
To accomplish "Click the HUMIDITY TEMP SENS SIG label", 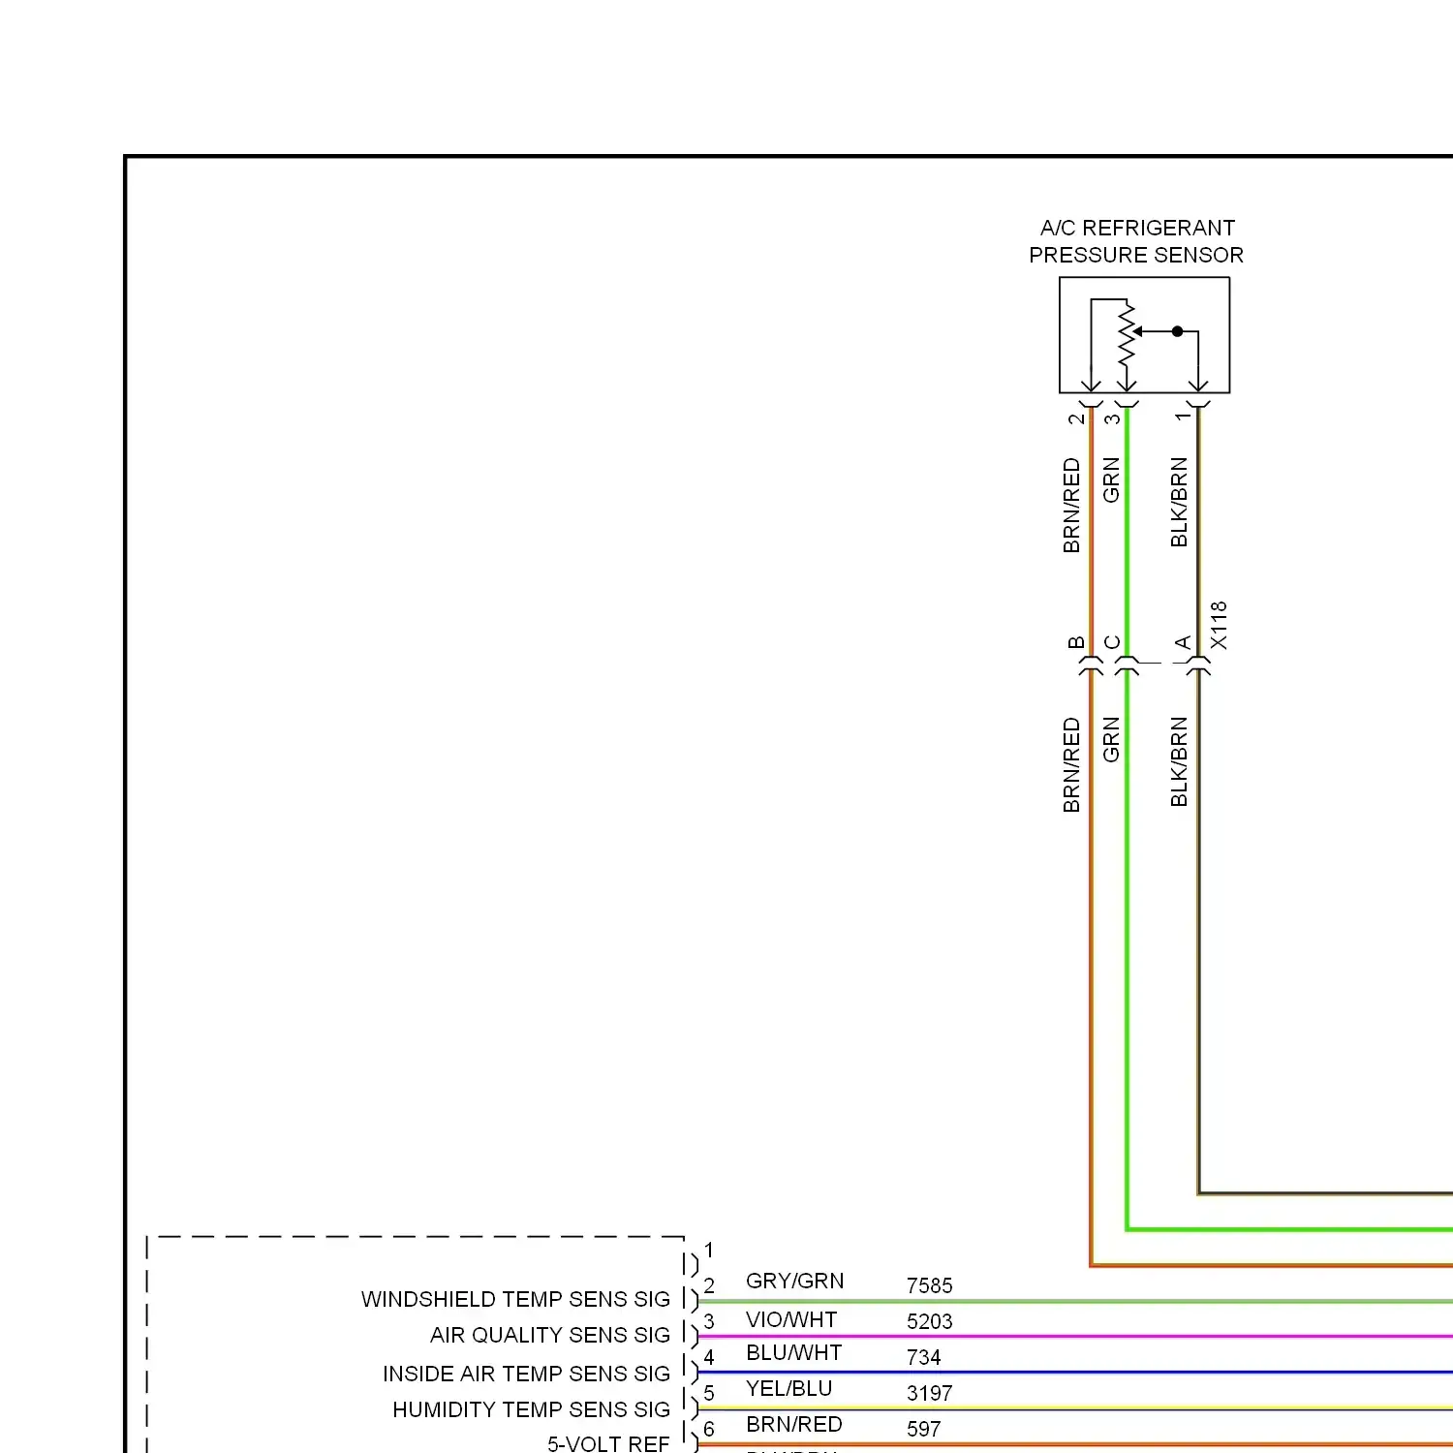I will click(x=531, y=1409).
